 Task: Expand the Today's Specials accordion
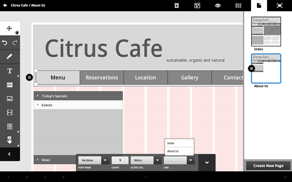tap(78, 96)
